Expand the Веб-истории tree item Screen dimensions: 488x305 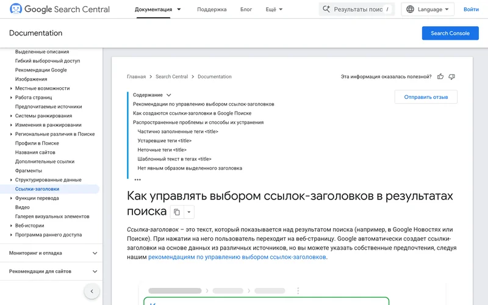(x=11, y=226)
